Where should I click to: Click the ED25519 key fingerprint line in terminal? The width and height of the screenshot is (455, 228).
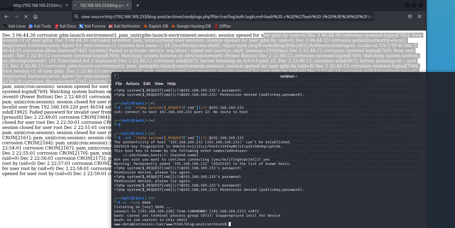198,147
